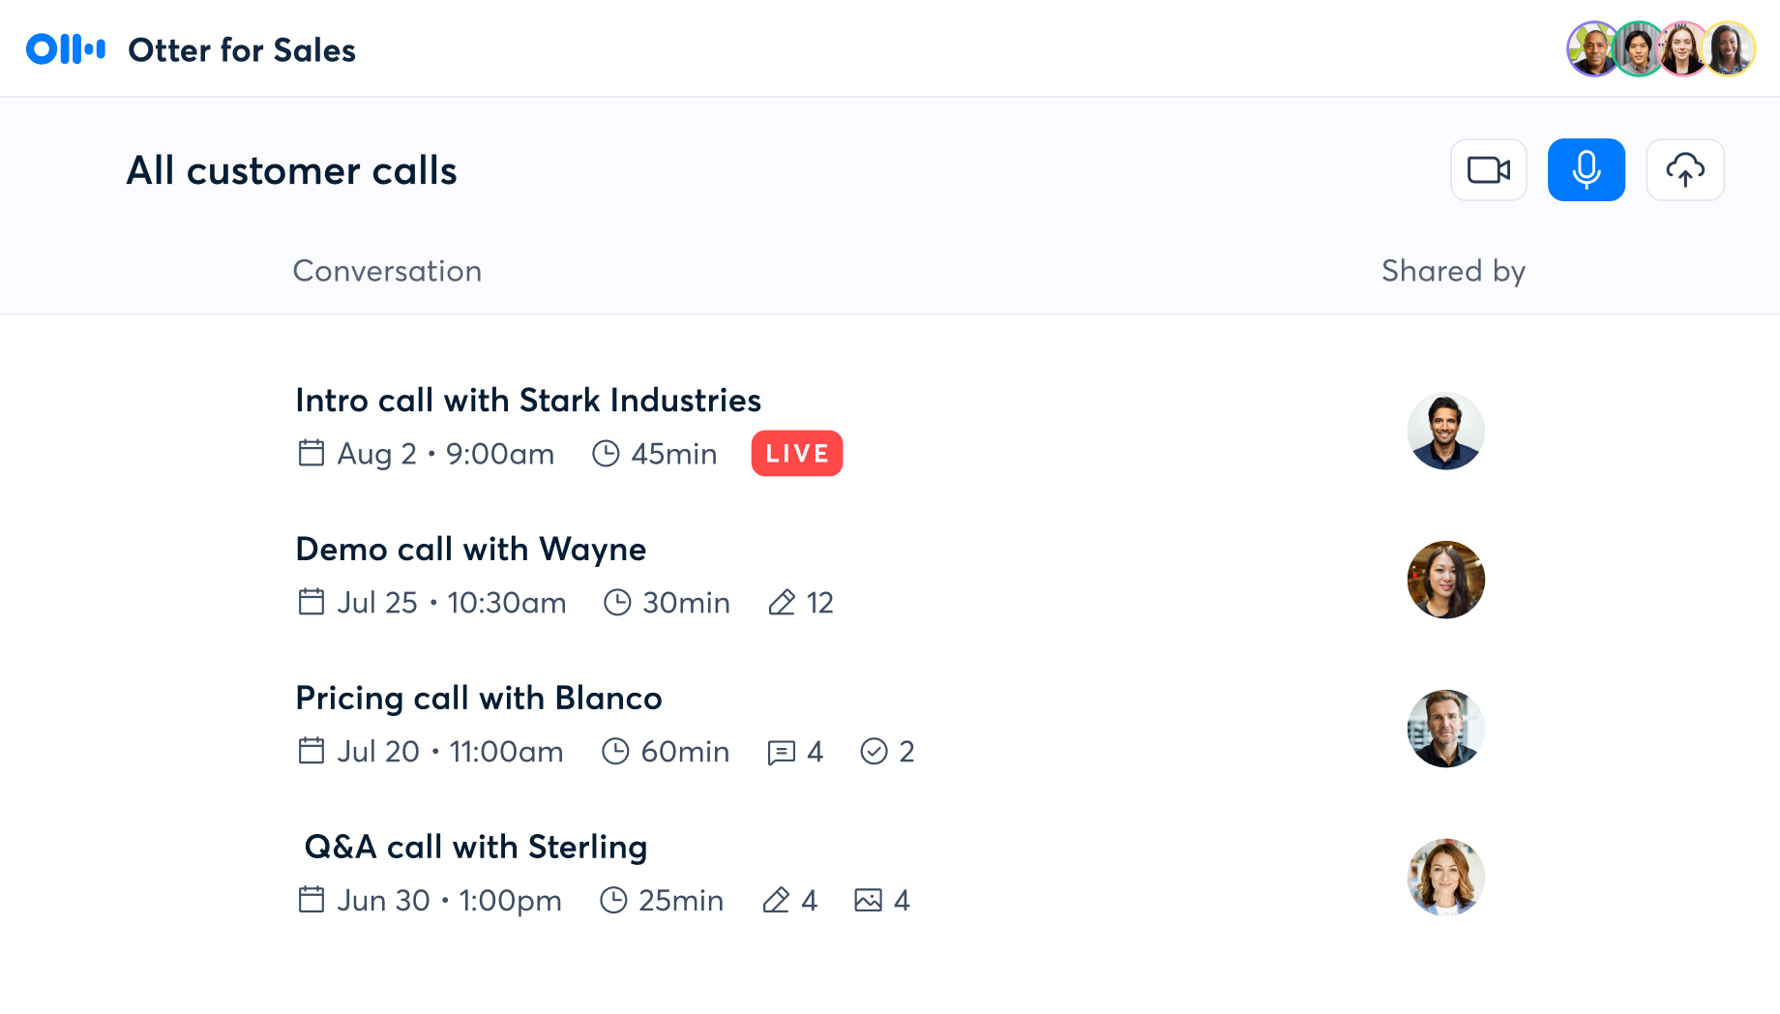Open Pricing call with Blanco
The height and width of the screenshot is (1014, 1780).
(x=479, y=699)
